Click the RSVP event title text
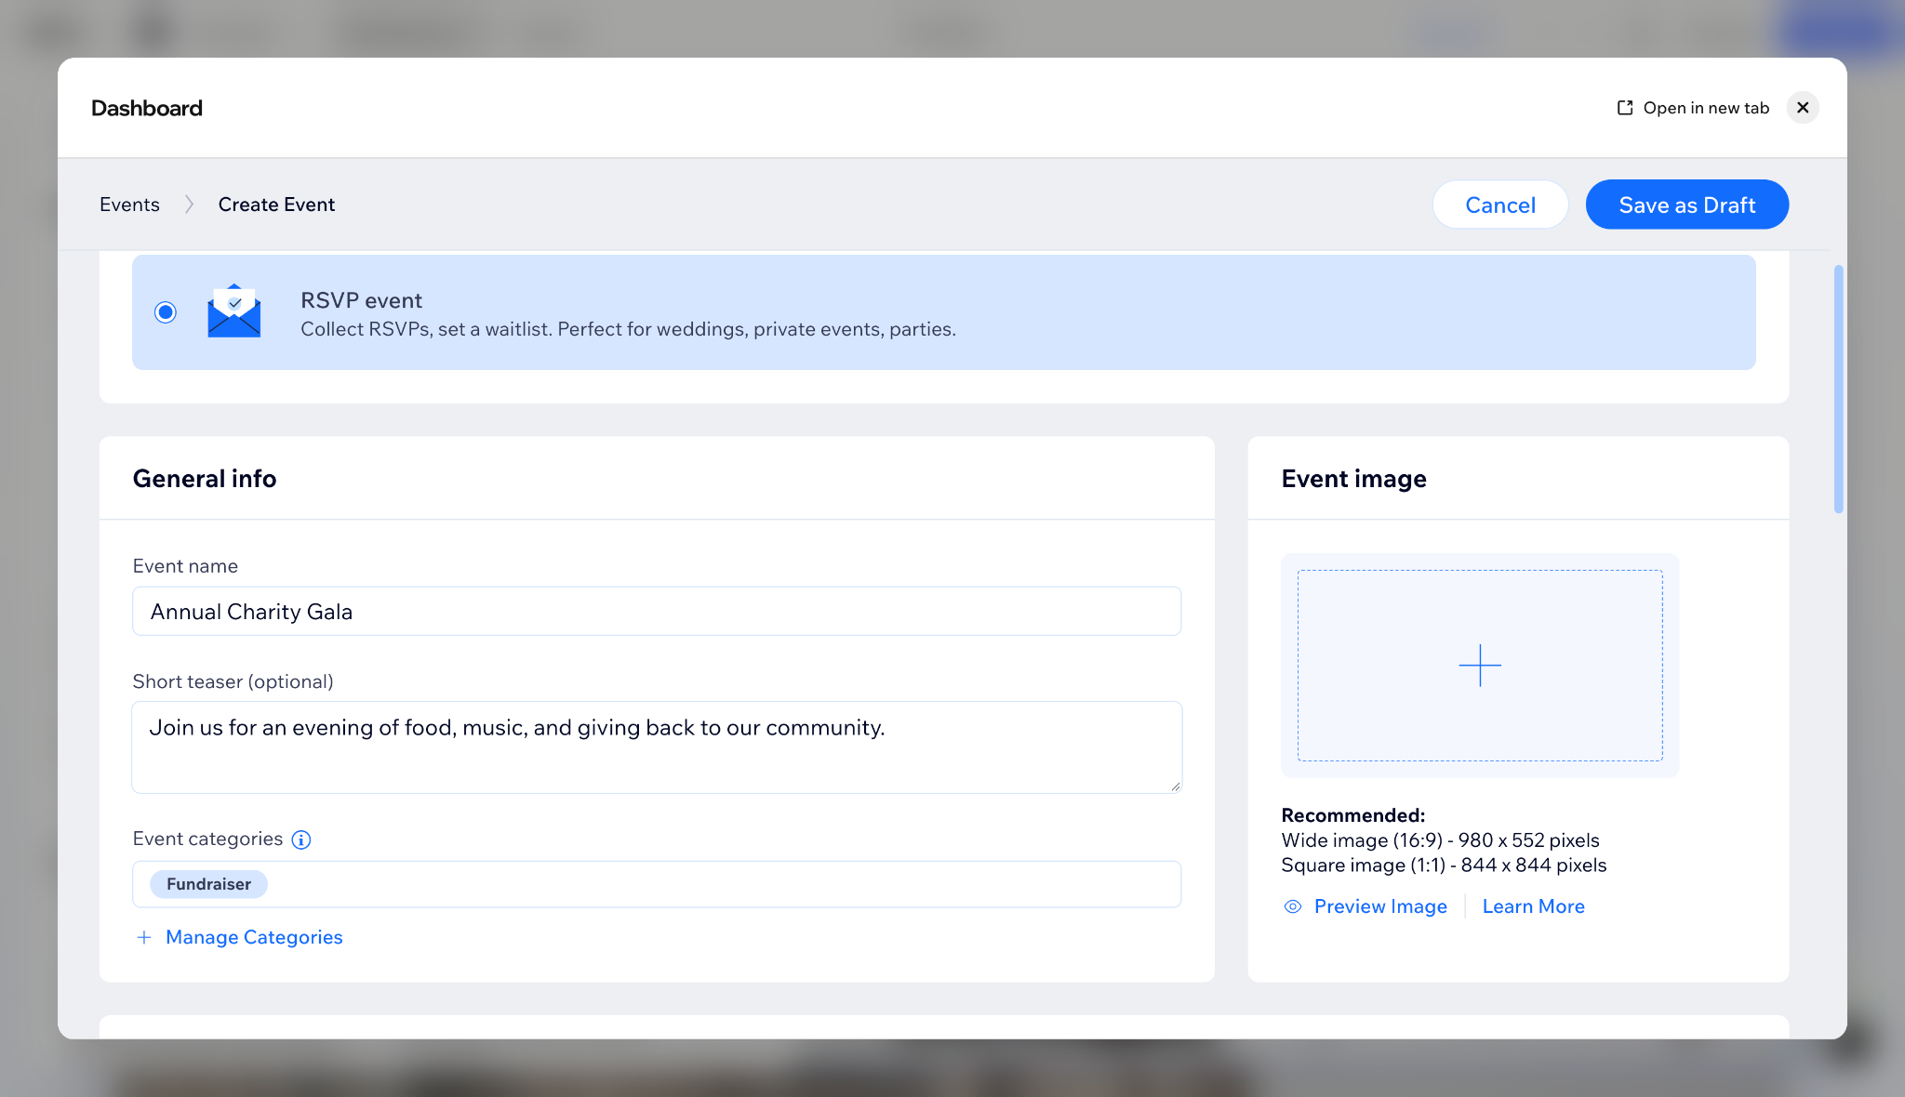This screenshot has height=1097, width=1905. [x=361, y=300]
